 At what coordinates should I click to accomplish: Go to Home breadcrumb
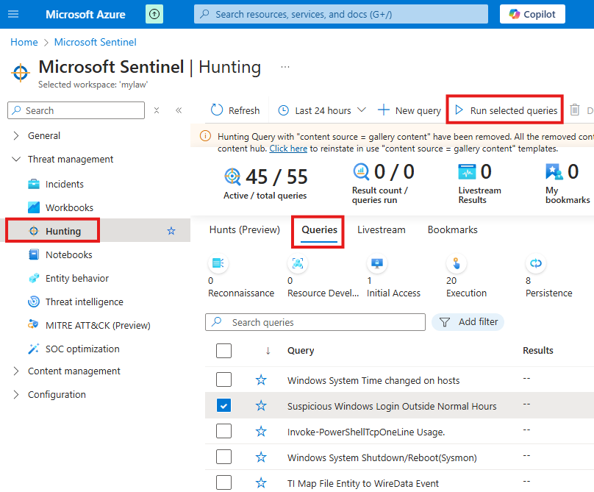click(x=24, y=42)
